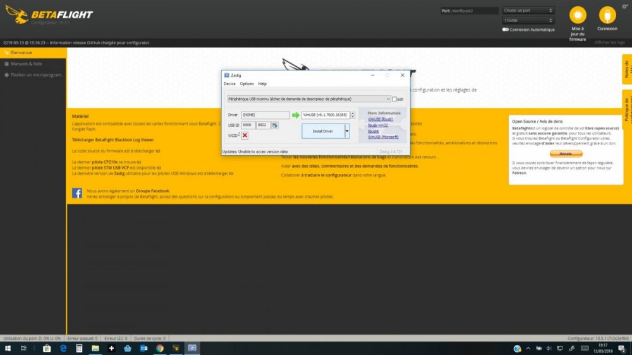Open the Windows Start menu

click(x=8, y=348)
